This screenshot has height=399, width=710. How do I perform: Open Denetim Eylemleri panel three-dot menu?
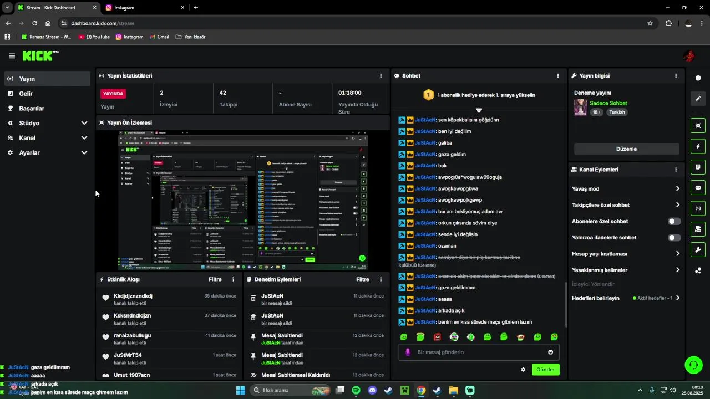coord(381,280)
